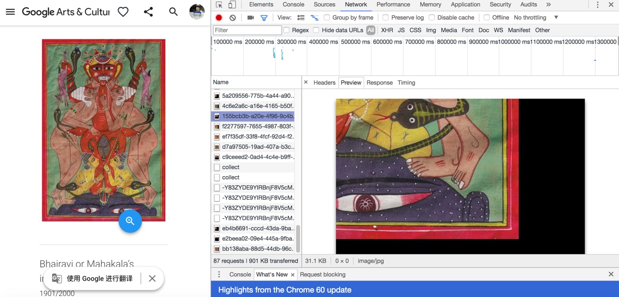
Task: Open the search magnifier icon
Action: pyautogui.click(x=173, y=12)
